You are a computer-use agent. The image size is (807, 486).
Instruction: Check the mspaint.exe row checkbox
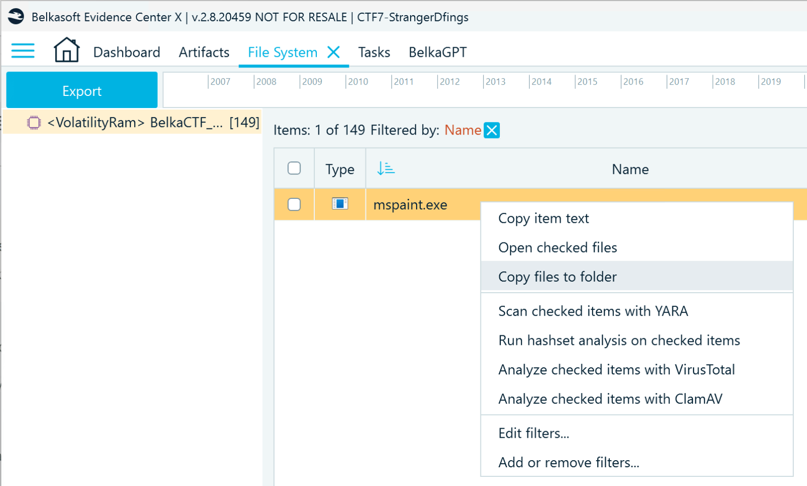[294, 204]
